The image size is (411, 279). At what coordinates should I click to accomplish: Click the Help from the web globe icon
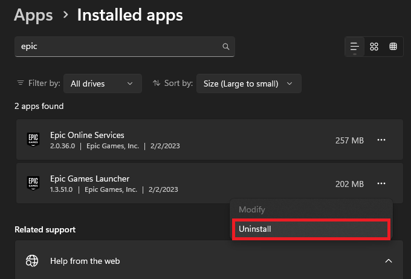(x=32, y=261)
